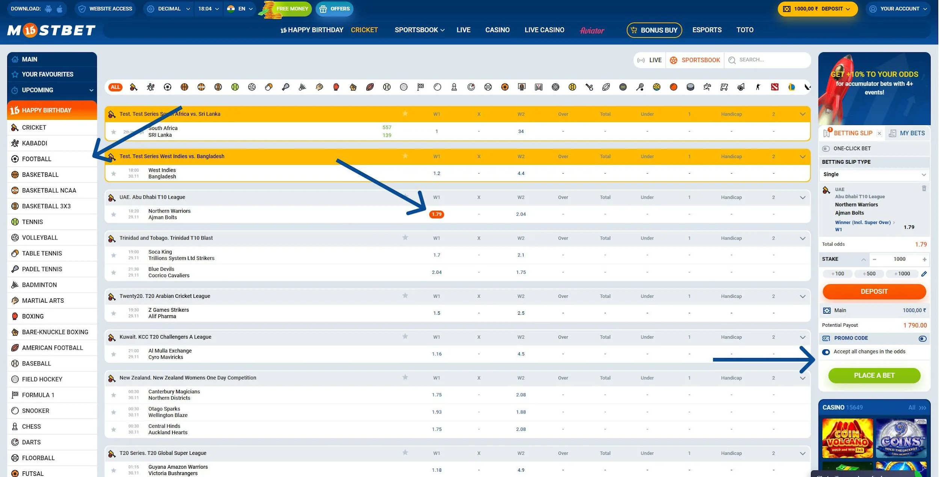Favourite the Trinidad T10 Blast league star

[x=405, y=237]
